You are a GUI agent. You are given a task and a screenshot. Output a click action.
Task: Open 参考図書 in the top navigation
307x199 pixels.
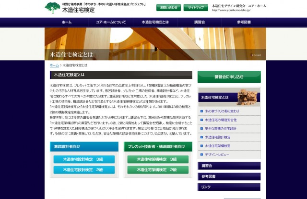244,22
